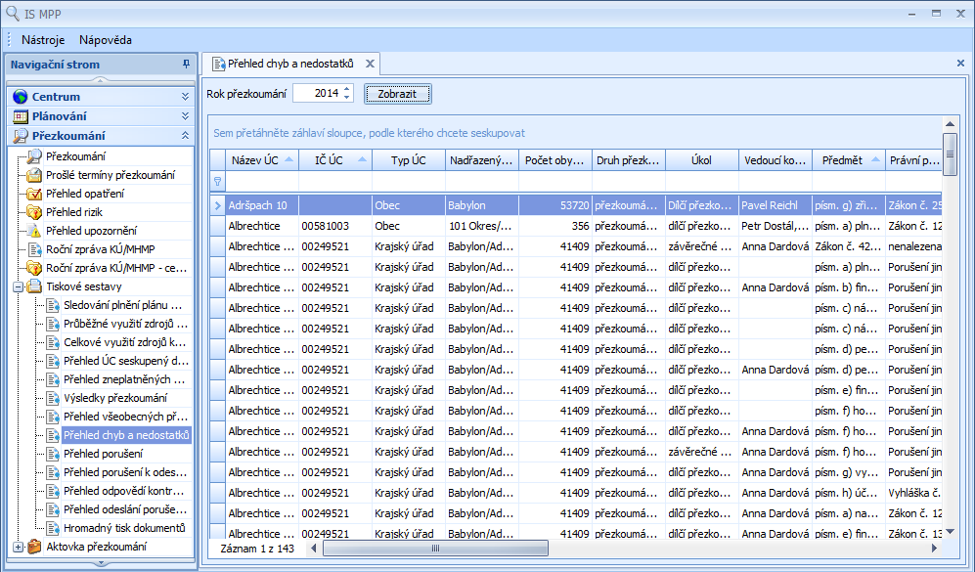Click the Počet oby… column header
This screenshot has height=572, width=975.
pos(554,160)
